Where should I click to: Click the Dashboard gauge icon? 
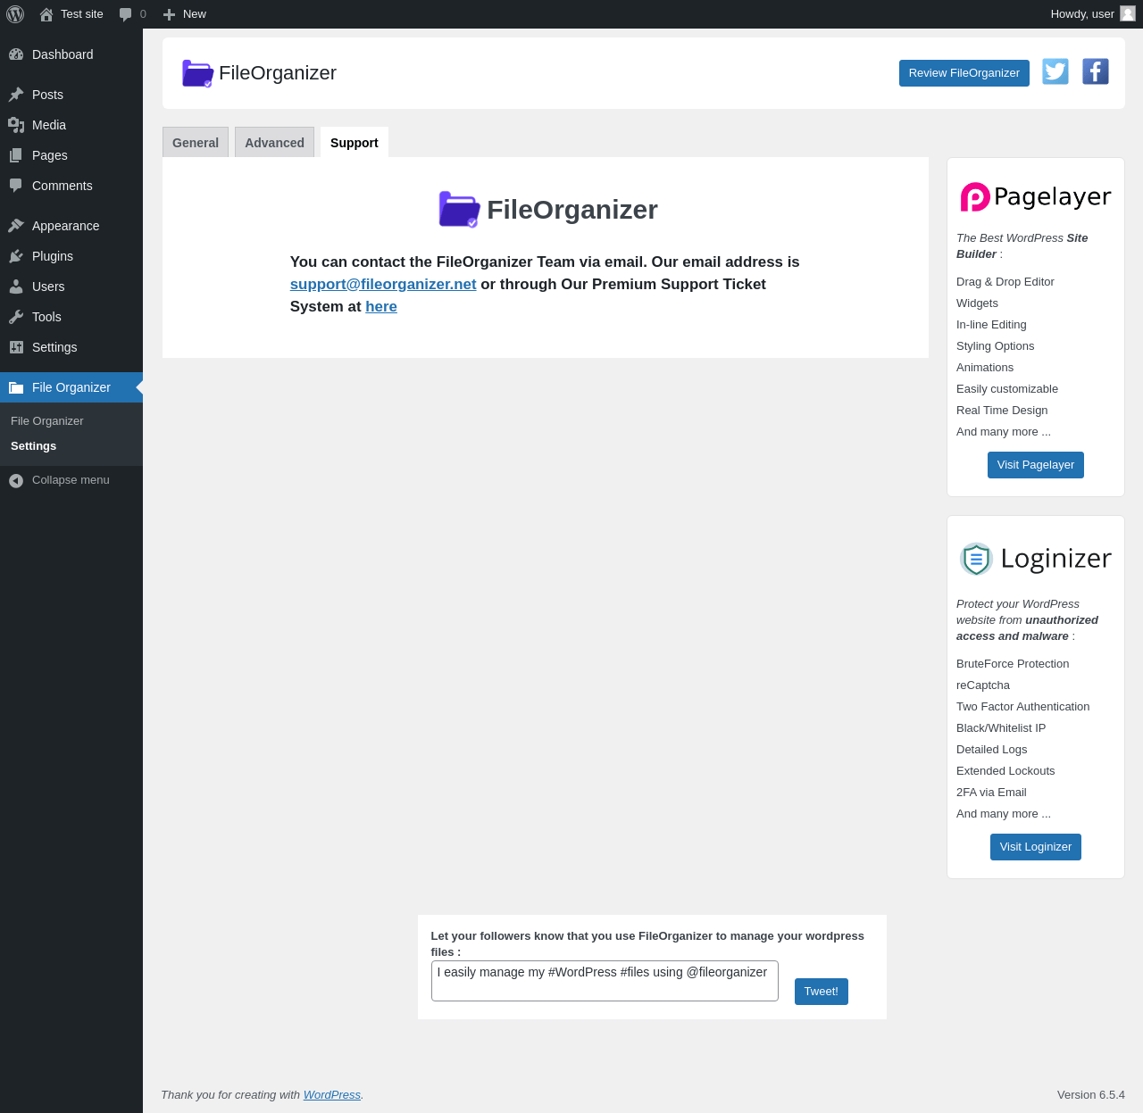tap(16, 54)
